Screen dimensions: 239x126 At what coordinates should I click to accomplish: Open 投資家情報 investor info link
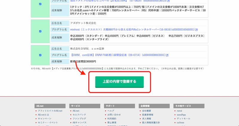[148, 115]
